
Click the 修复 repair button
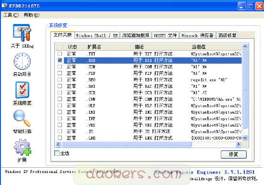[234, 154]
